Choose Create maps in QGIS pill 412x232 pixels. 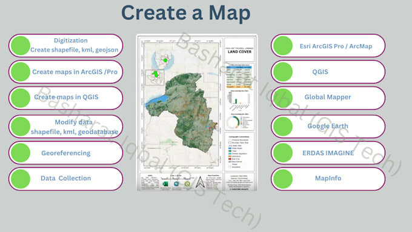(x=65, y=98)
